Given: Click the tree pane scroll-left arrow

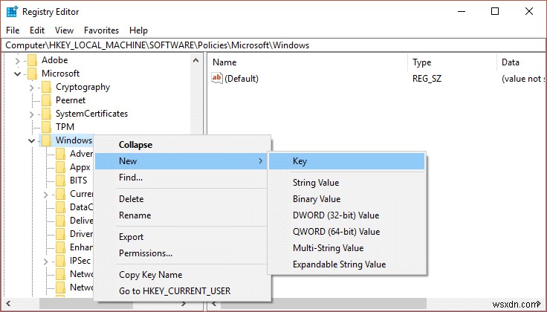Looking at the screenshot, I should [x=8, y=304].
